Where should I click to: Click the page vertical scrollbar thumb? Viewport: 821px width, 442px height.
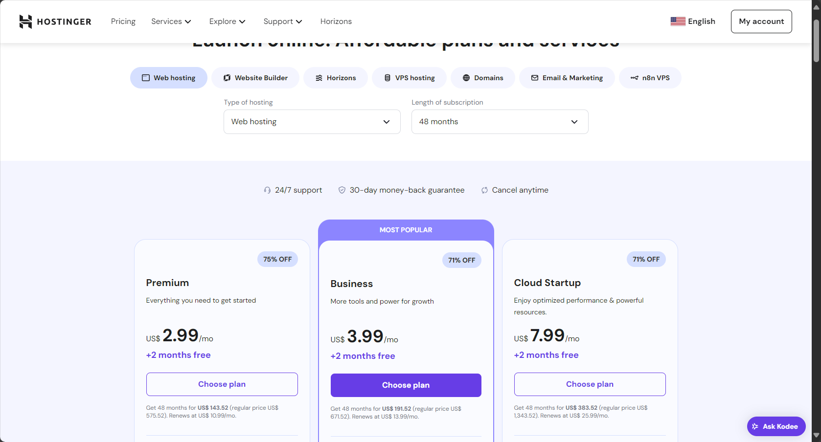tap(816, 42)
